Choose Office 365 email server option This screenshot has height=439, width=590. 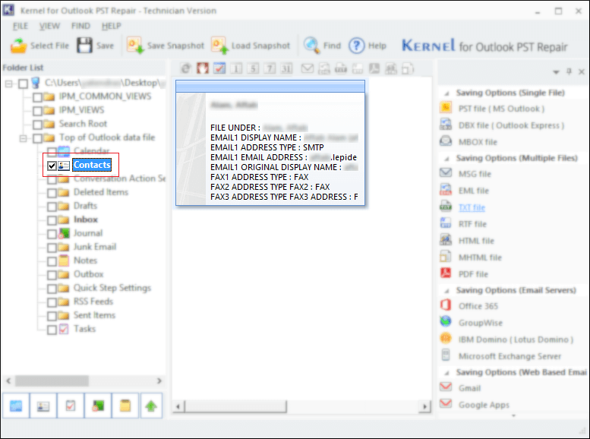point(478,306)
